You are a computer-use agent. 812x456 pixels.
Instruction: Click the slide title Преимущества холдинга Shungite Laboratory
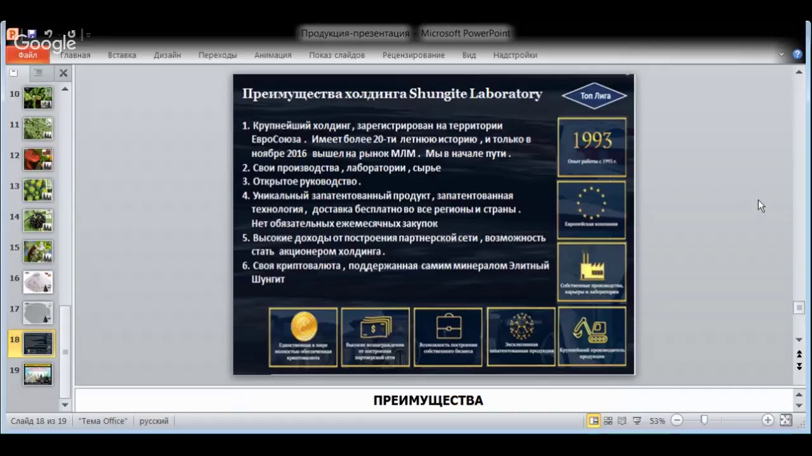click(x=392, y=94)
